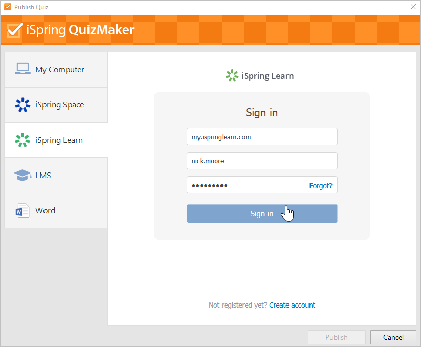Switch to the My Computer tab
The width and height of the screenshot is (421, 347).
pyautogui.click(x=59, y=70)
